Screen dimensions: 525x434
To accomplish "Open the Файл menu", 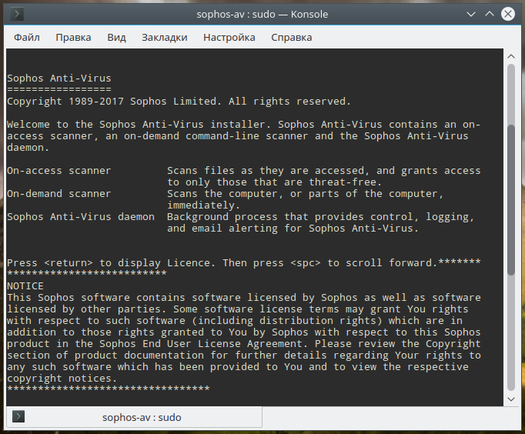I will 27,38.
